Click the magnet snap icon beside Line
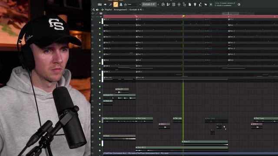278x156 pixels. 126,4
